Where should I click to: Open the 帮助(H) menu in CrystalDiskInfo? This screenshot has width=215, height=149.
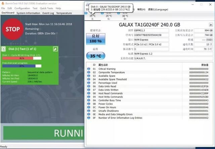tap(141, 9)
